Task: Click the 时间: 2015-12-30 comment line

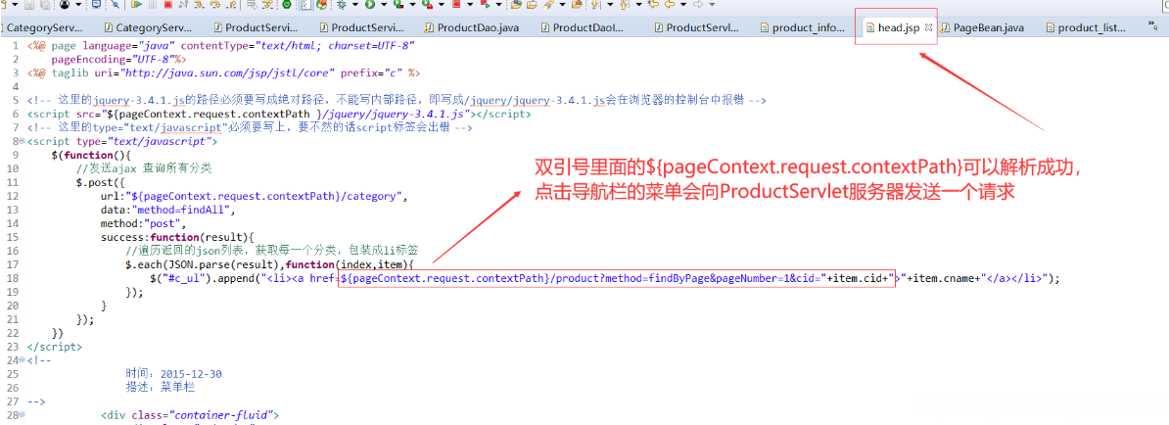Action: tap(173, 373)
